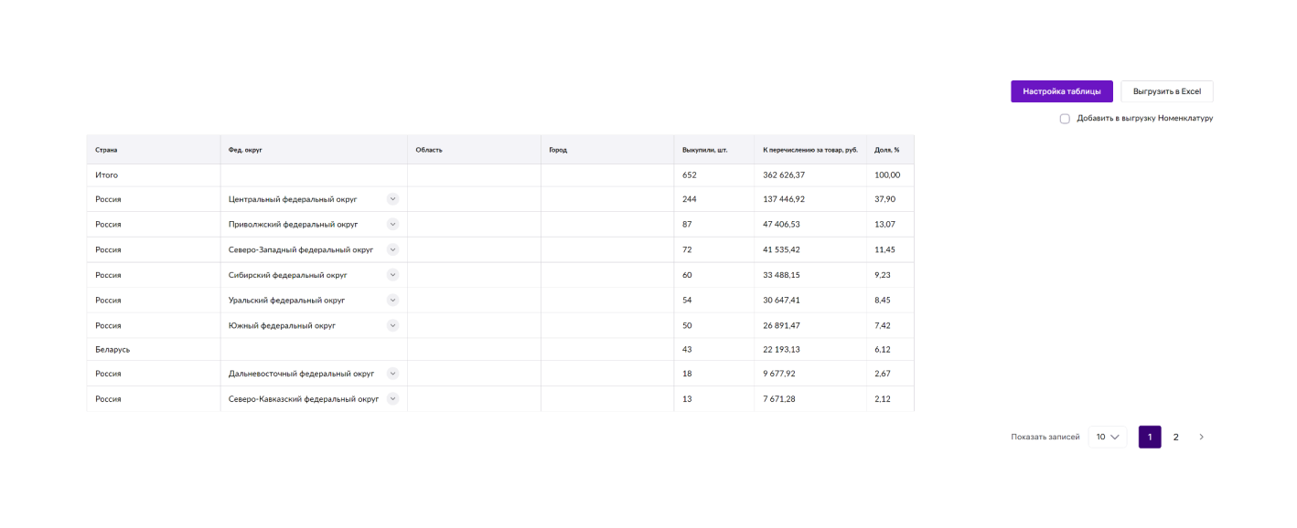Expand Северо-Западный федеральный округ chevron
Screen dimensions: 1297x528
(x=392, y=249)
